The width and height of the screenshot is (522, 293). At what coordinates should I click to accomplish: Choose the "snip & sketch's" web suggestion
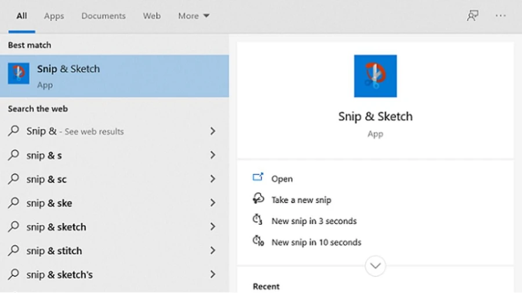tap(114, 274)
